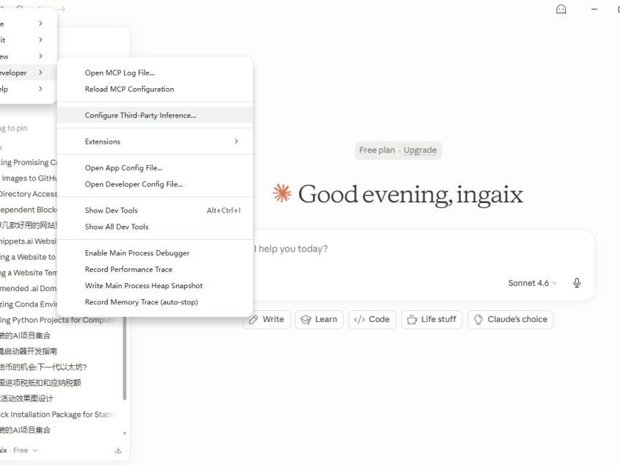Click the message input field
The image size is (620, 465).
[423, 249]
